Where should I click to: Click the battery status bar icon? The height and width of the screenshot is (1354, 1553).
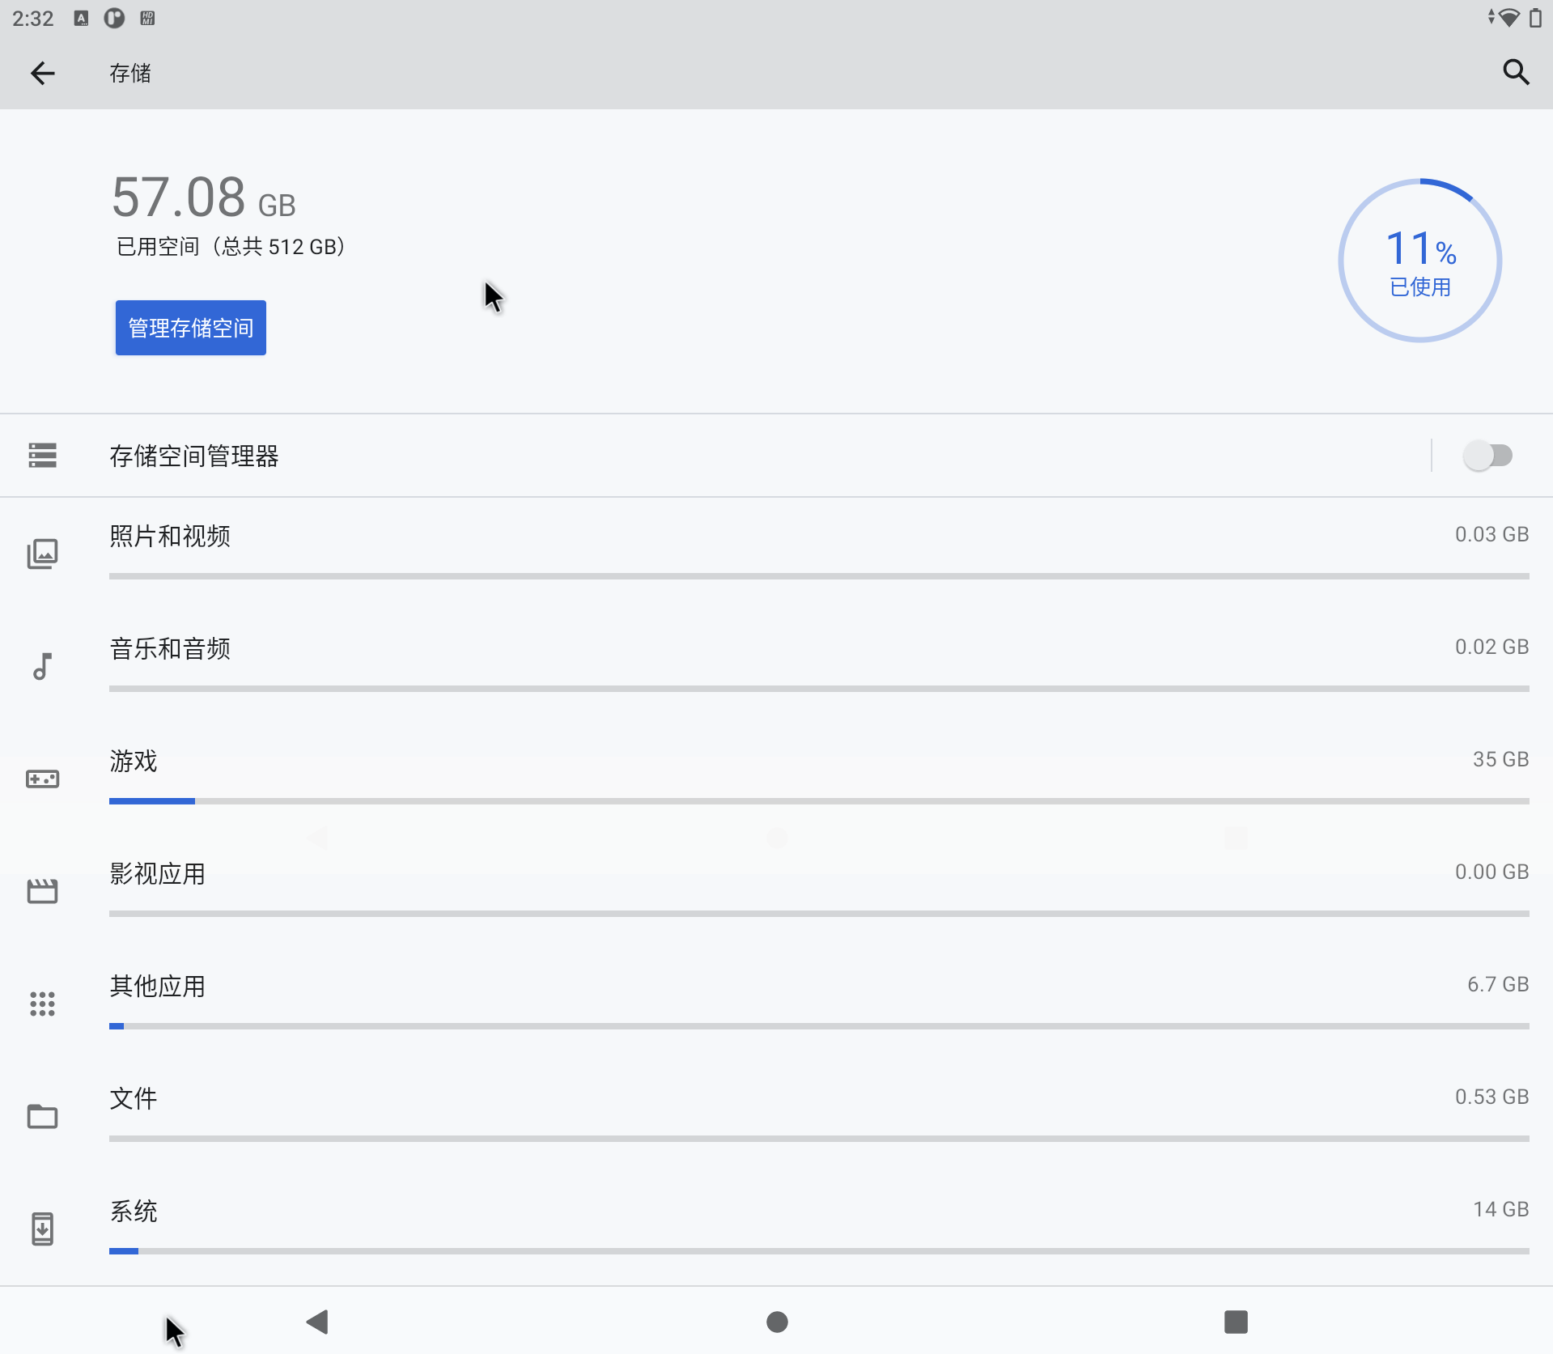(1535, 18)
